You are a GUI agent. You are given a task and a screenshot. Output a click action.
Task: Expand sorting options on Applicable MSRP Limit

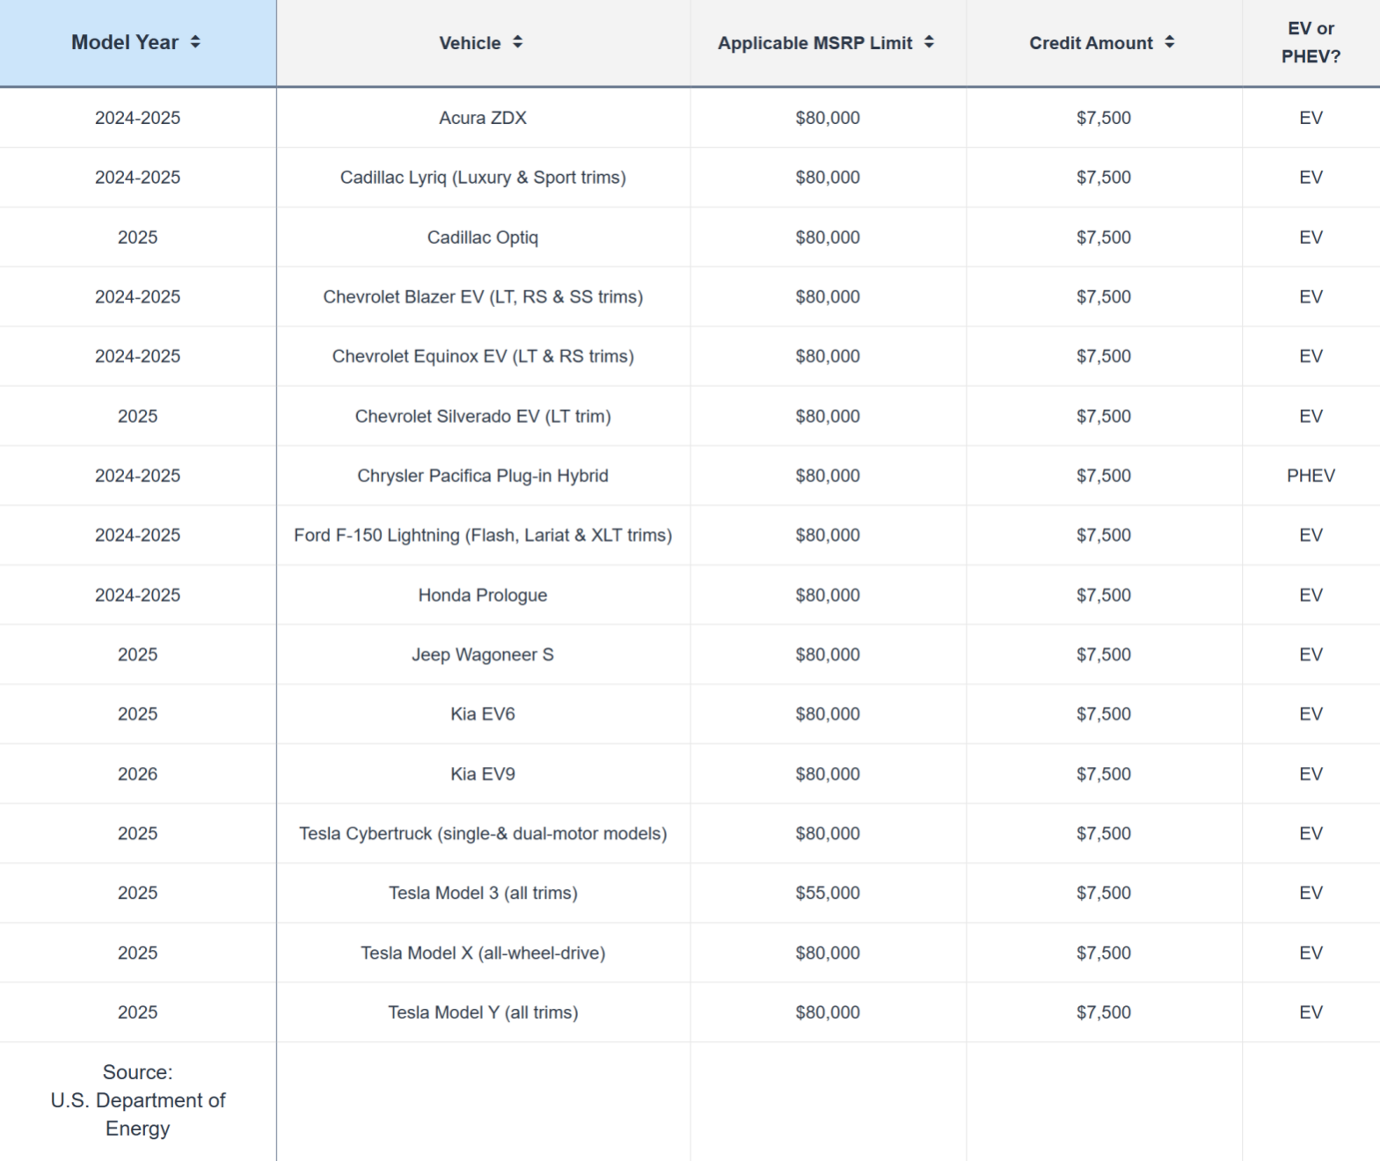(929, 41)
